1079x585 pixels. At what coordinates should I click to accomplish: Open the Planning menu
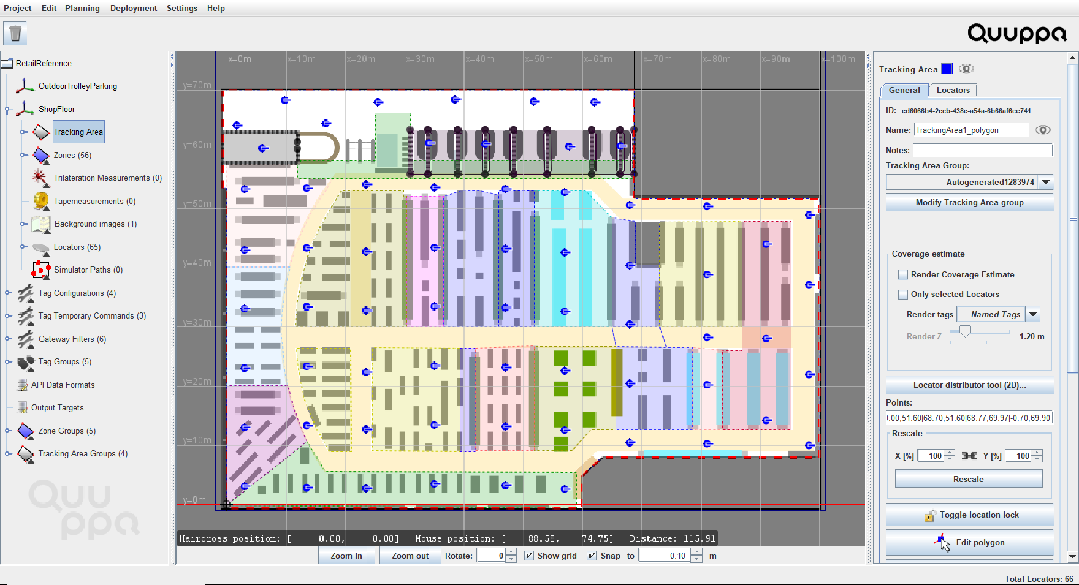pyautogui.click(x=82, y=8)
